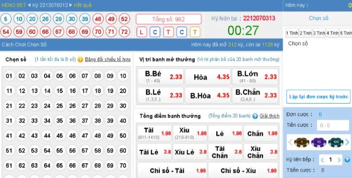Click the Tổng số: 962 box
The height and width of the screenshot is (178, 352).
point(169,19)
